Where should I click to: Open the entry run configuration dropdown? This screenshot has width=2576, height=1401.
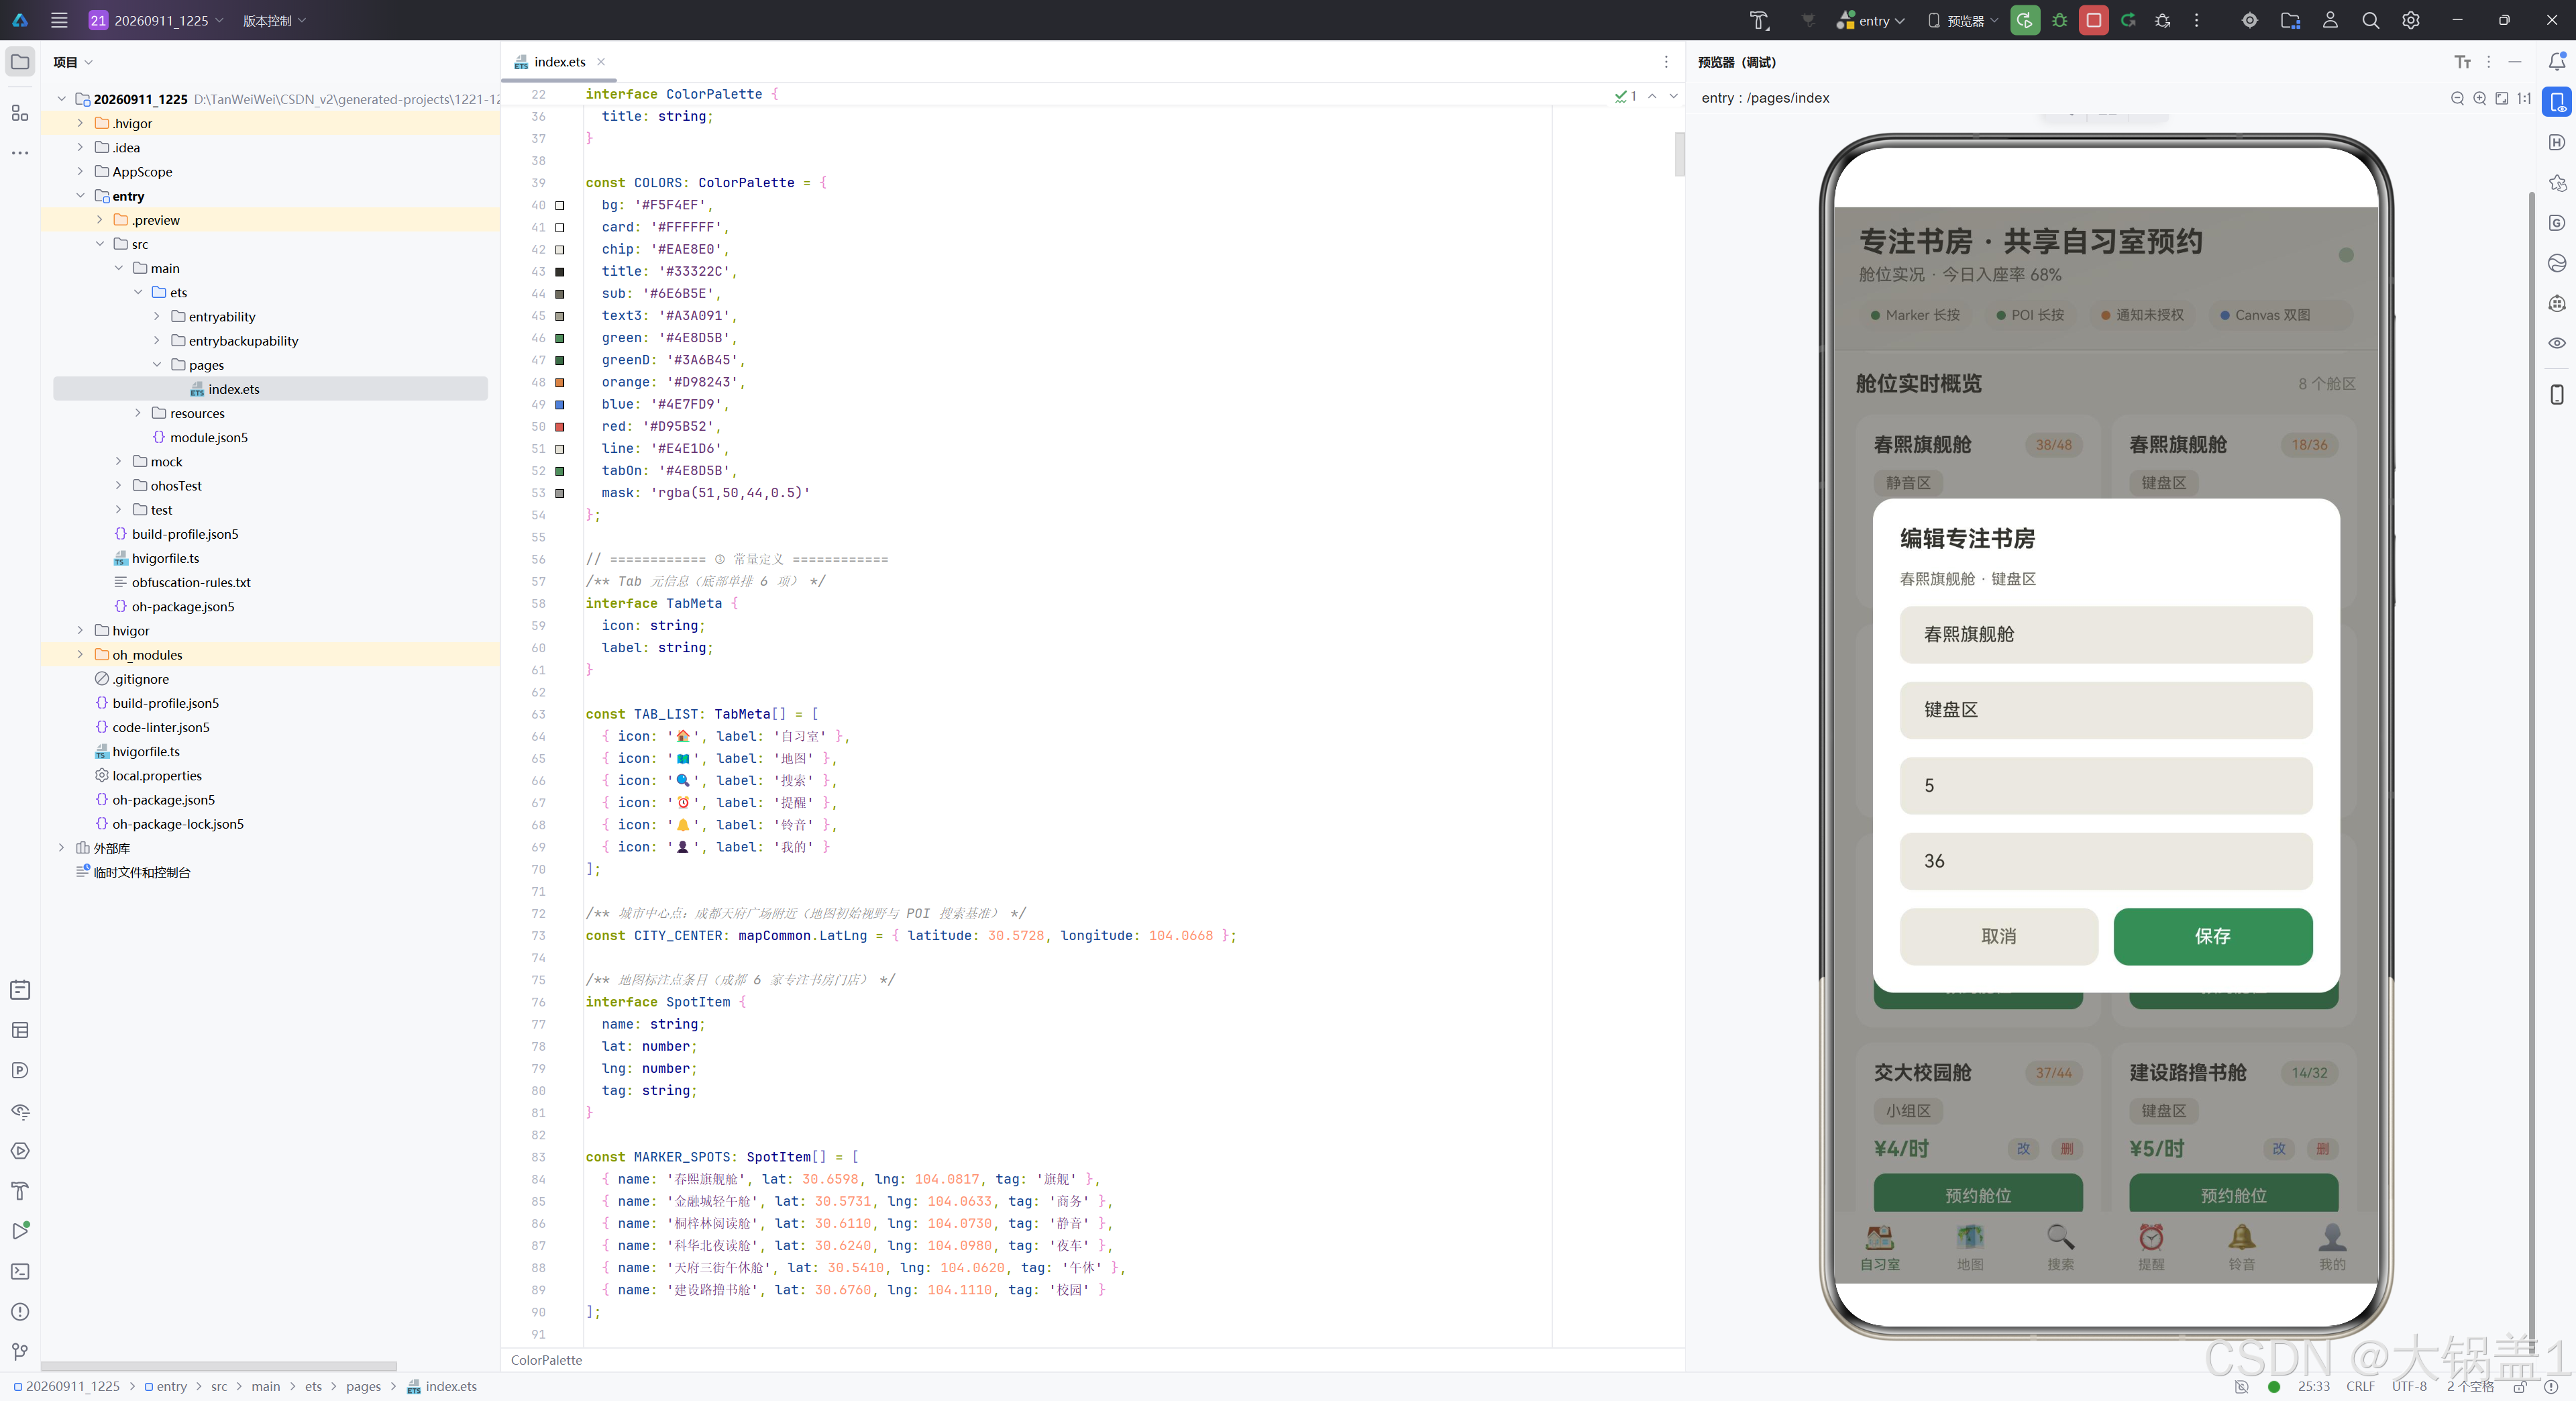point(1870,20)
